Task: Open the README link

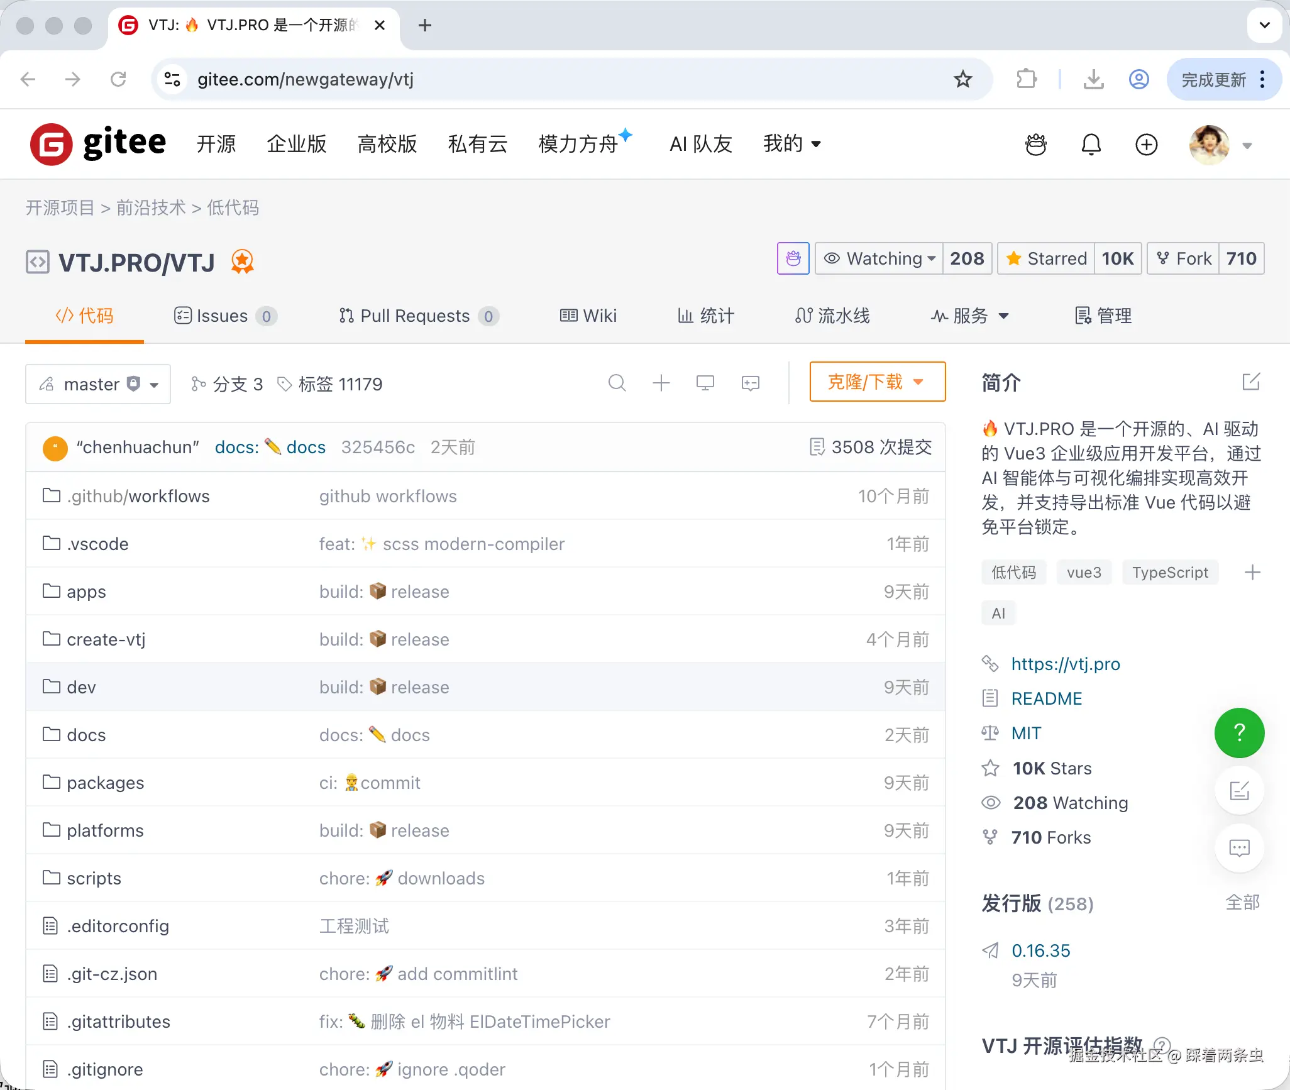Action: (1047, 698)
